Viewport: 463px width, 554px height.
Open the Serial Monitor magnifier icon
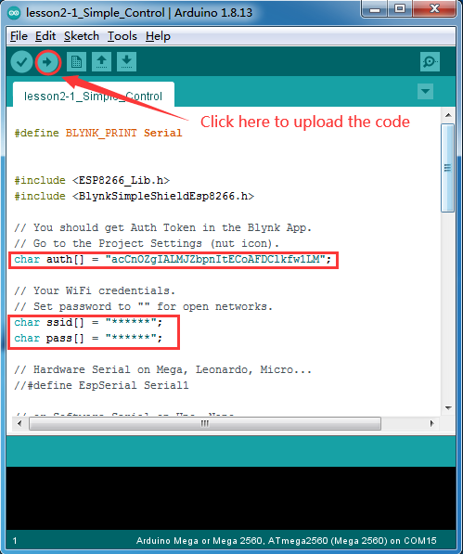click(x=430, y=62)
